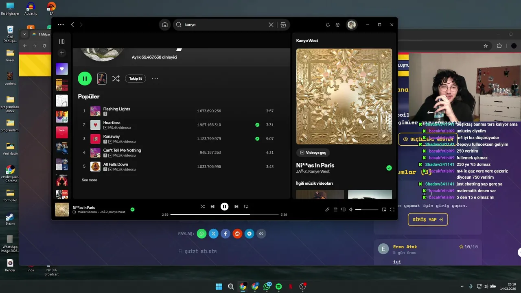Open the playback queue icon

(335, 210)
